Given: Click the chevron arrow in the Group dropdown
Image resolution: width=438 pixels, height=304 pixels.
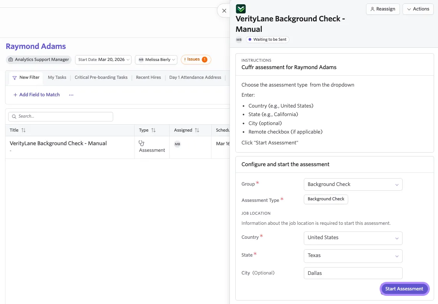Looking at the screenshot, I should 397,185.
